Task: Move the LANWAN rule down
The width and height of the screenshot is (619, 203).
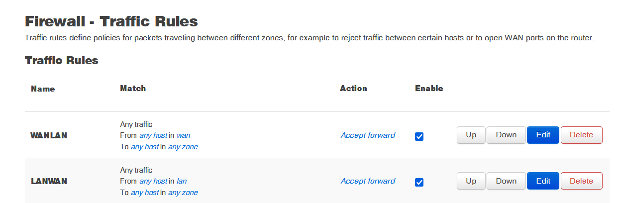Action: (506, 181)
